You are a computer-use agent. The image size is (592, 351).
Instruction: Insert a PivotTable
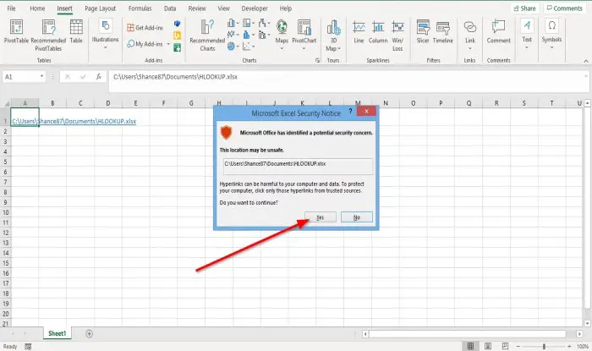(16, 31)
